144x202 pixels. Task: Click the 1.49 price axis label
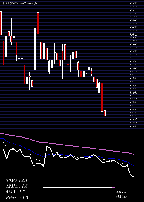[133, 119]
